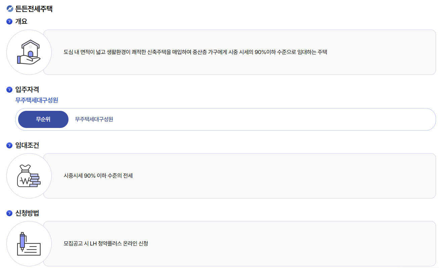Viewport: 439px width, 268px height.
Task: Click the overview text starting 도심 내 면적이
Action: click(x=195, y=52)
